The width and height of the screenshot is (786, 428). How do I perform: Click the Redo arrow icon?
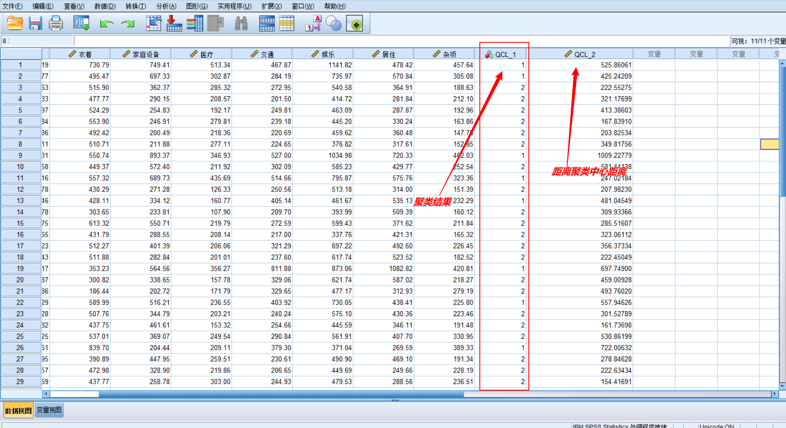[128, 23]
